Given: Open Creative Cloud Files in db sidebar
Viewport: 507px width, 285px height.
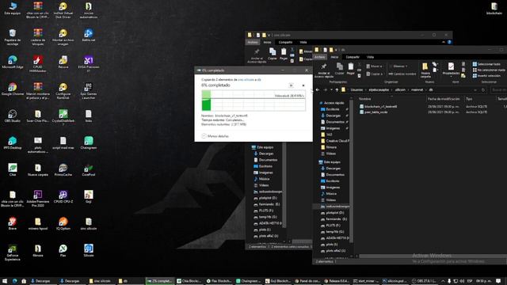Looking at the screenshot, I should [x=335, y=141].
